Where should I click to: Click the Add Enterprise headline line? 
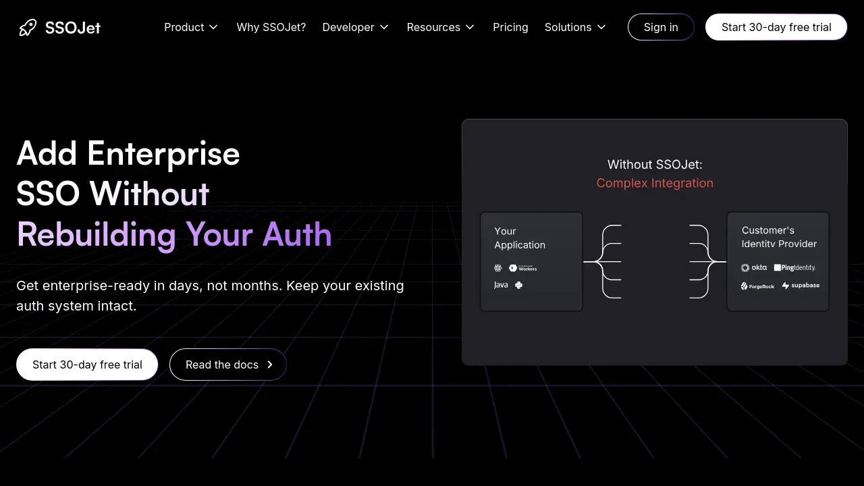pos(128,153)
